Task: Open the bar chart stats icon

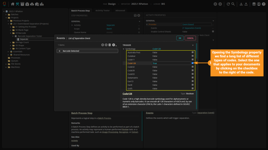Action: [x=42, y=4]
